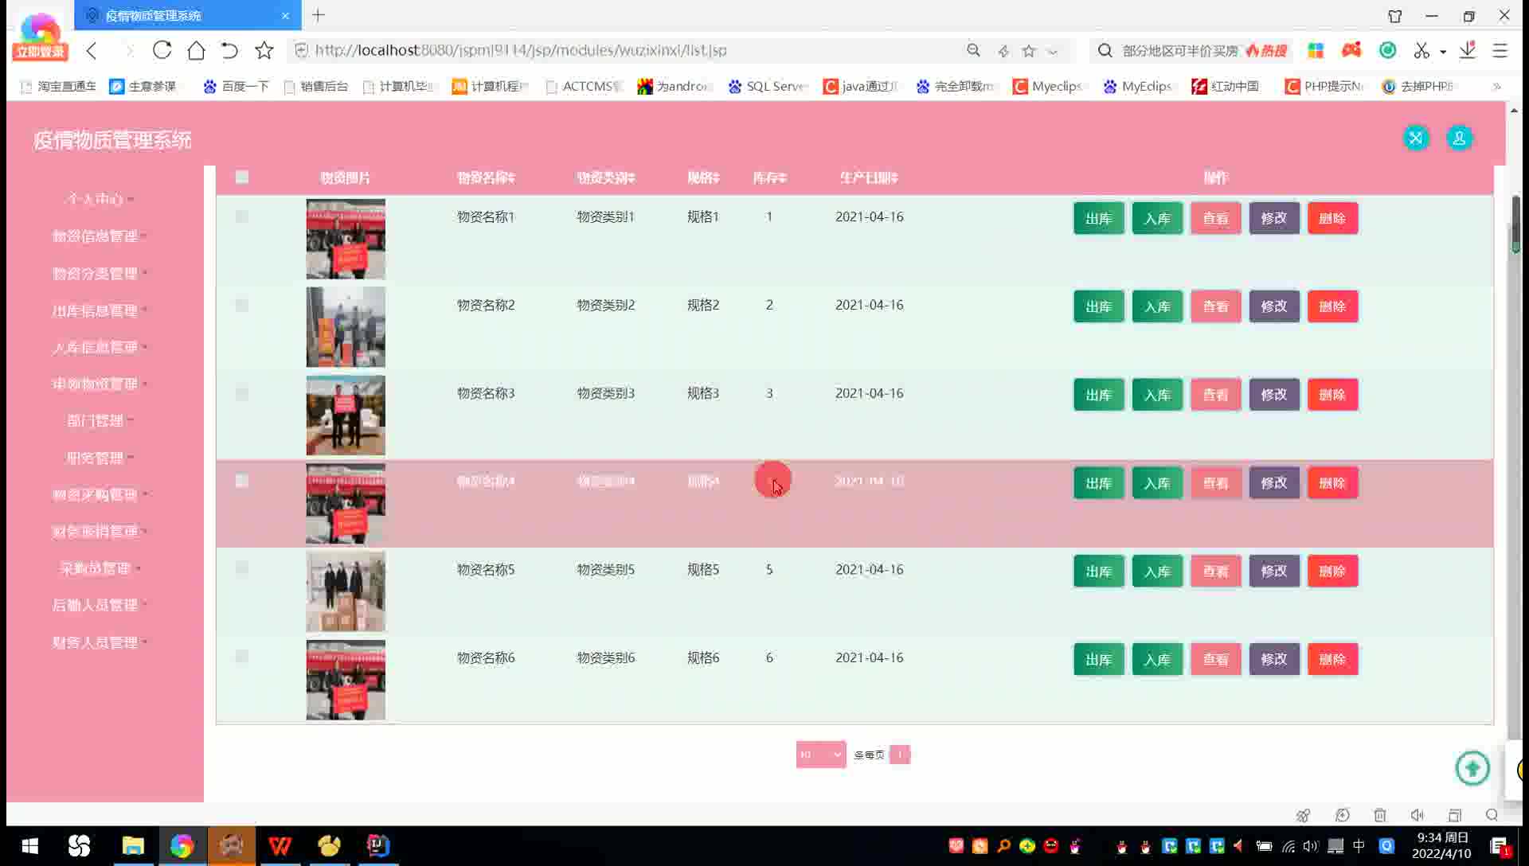Expand 部门管理 sidebar menu
Viewport: 1529px width, 866px height.
pos(96,420)
